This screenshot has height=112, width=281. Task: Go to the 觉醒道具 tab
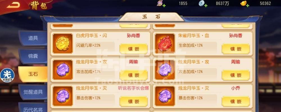click(x=33, y=92)
